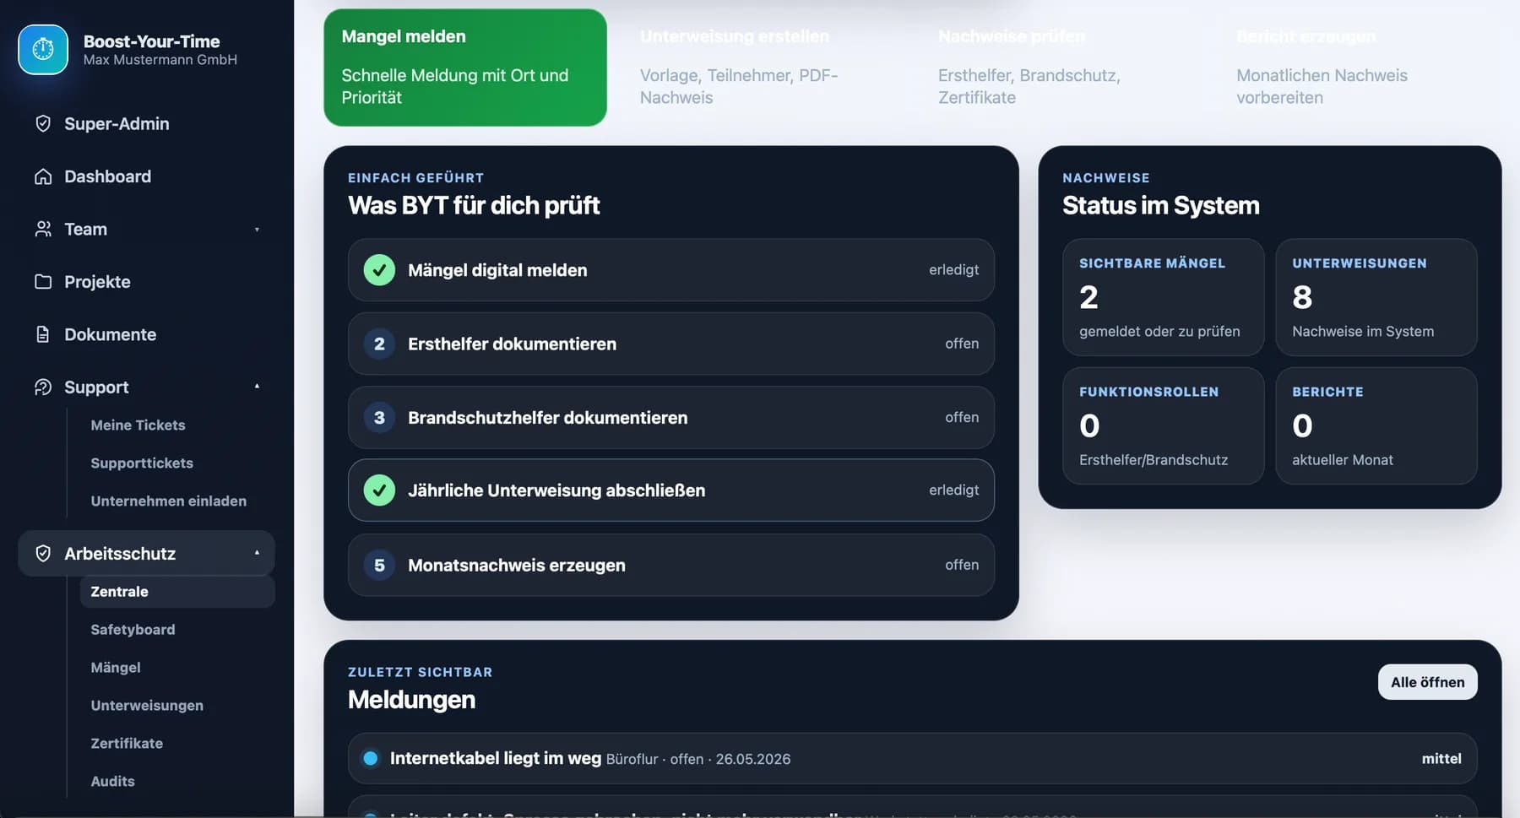1520x818 pixels.
Task: Click the Unterweisung erstellen card
Action: click(763, 68)
